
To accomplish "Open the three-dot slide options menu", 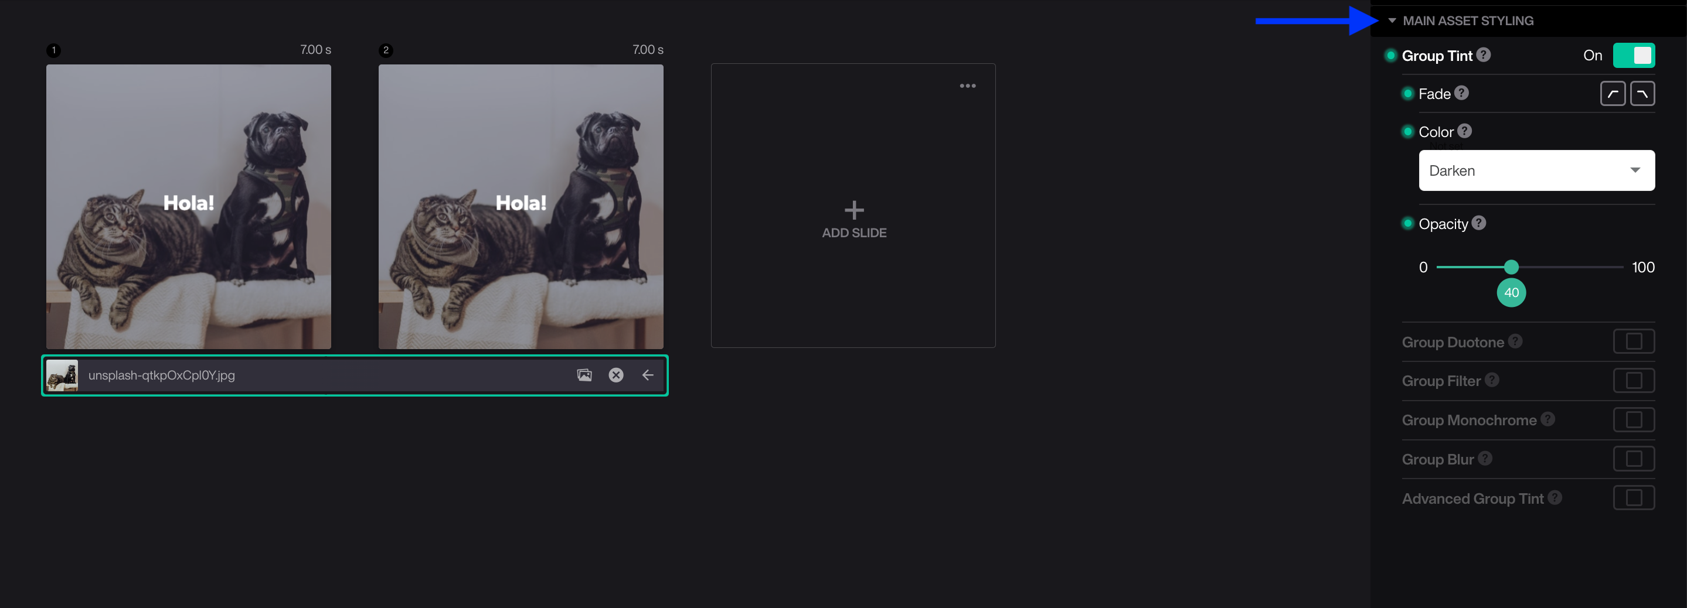I will pyautogui.click(x=967, y=86).
